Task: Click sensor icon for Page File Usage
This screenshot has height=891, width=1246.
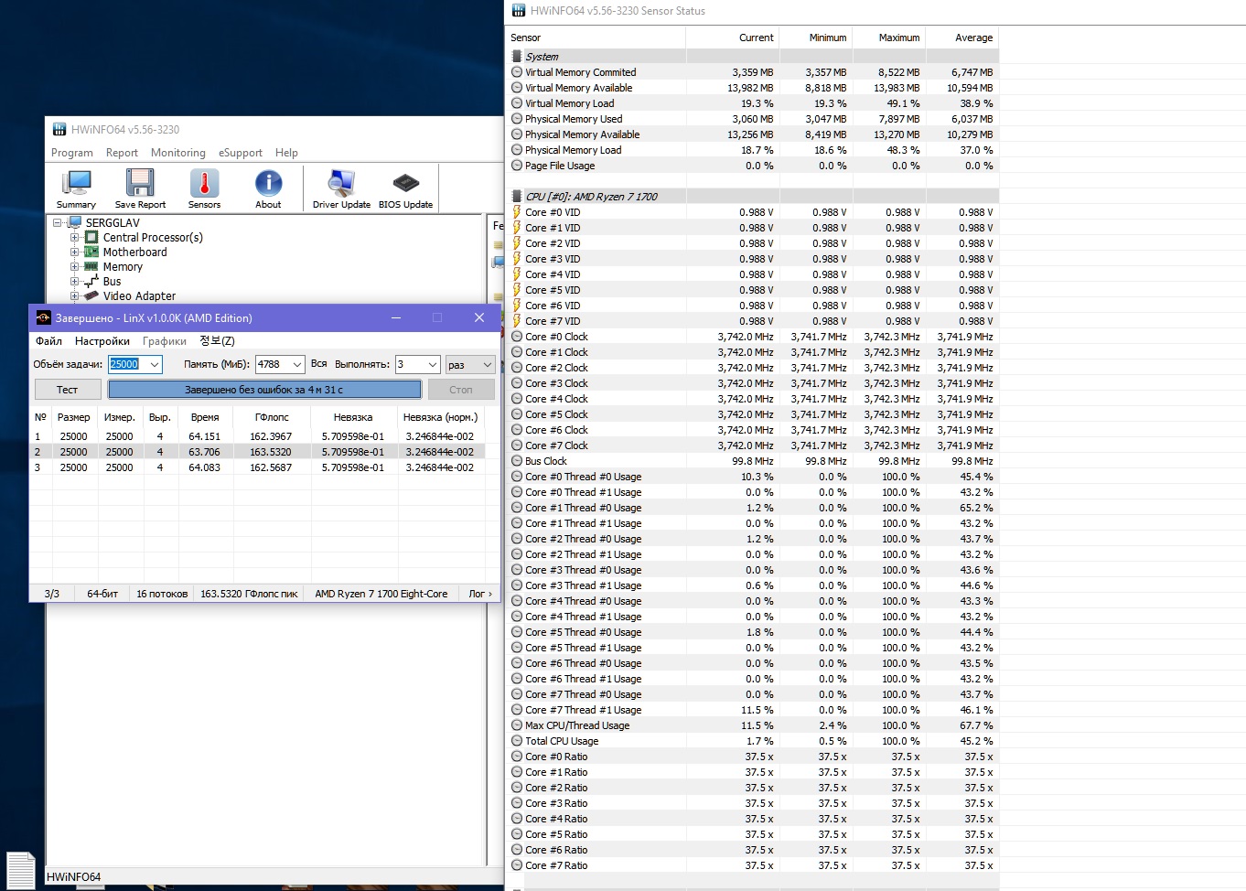Action: [x=517, y=166]
